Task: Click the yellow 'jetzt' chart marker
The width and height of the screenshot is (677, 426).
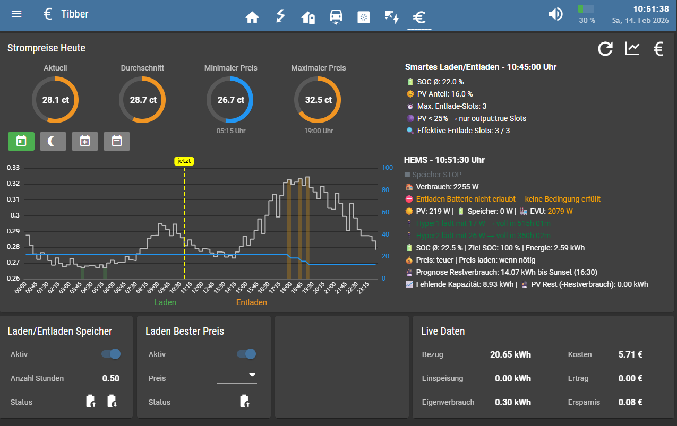Action: [x=184, y=161]
